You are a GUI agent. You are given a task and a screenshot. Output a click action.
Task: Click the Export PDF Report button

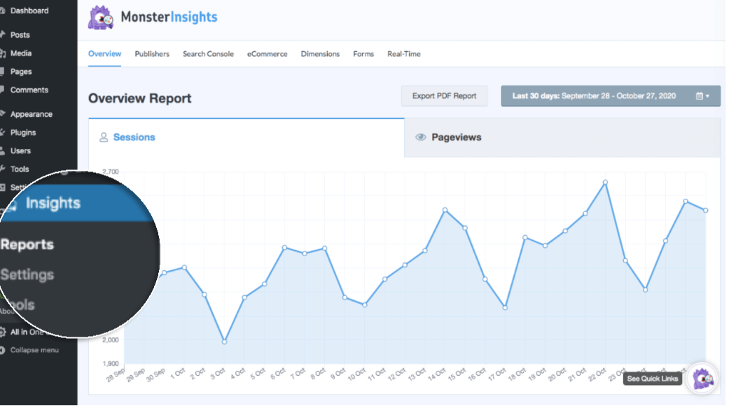click(444, 96)
